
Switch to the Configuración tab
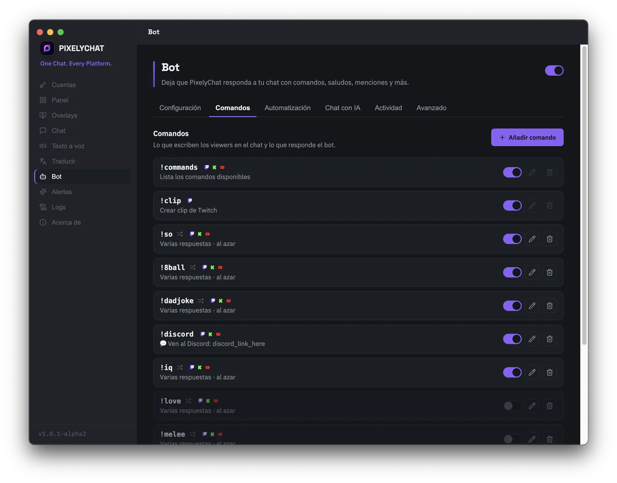(x=180, y=108)
